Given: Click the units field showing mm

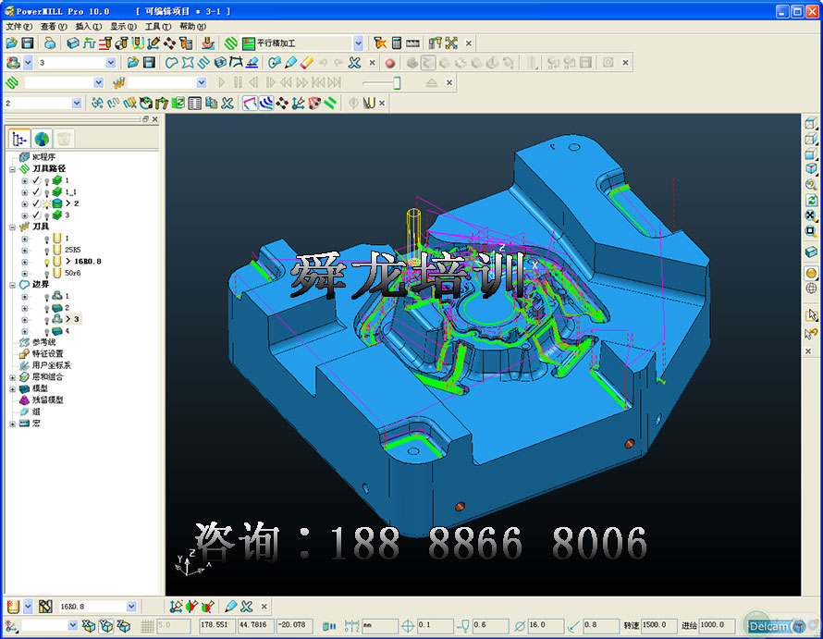Looking at the screenshot, I should point(380,626).
